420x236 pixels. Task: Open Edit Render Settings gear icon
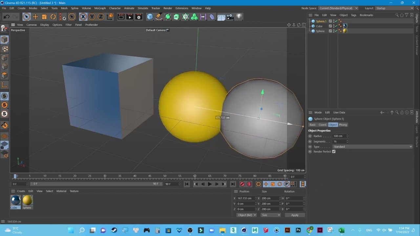[138, 17]
